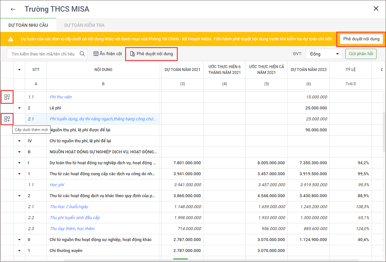The width and height of the screenshot is (386, 262).
Task: Open the ĐVT unit dropdown showing Đồng
Action: pyautogui.click(x=324, y=54)
